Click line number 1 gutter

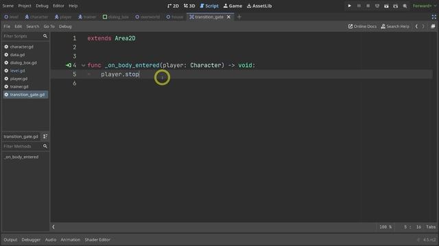(75, 38)
